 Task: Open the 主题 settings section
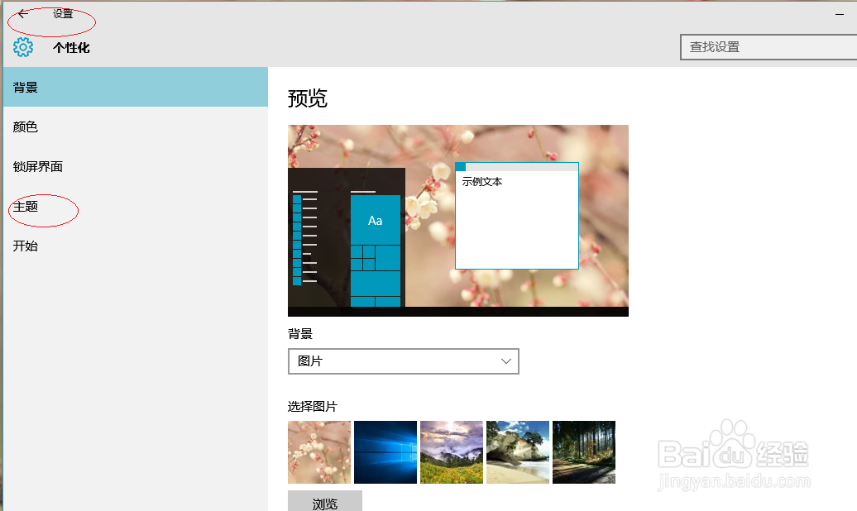point(136,206)
